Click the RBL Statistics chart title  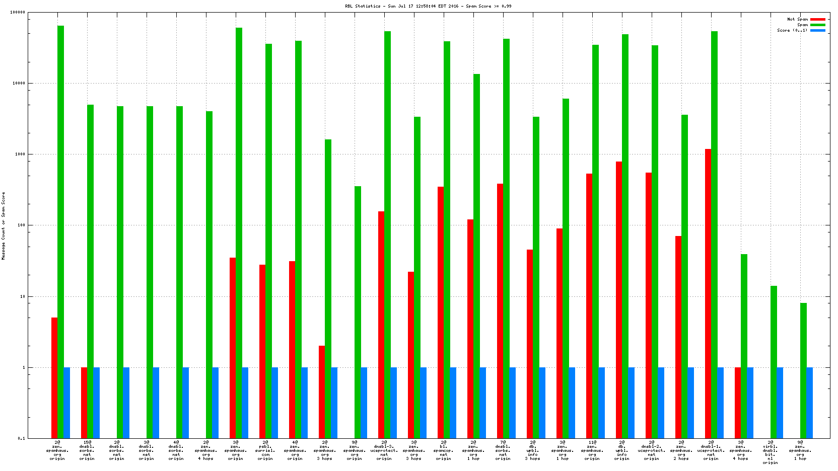click(428, 6)
